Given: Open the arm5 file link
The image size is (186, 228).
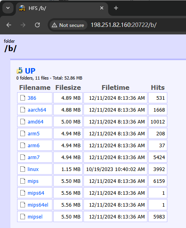Looking at the screenshot, I should tap(33, 134).
